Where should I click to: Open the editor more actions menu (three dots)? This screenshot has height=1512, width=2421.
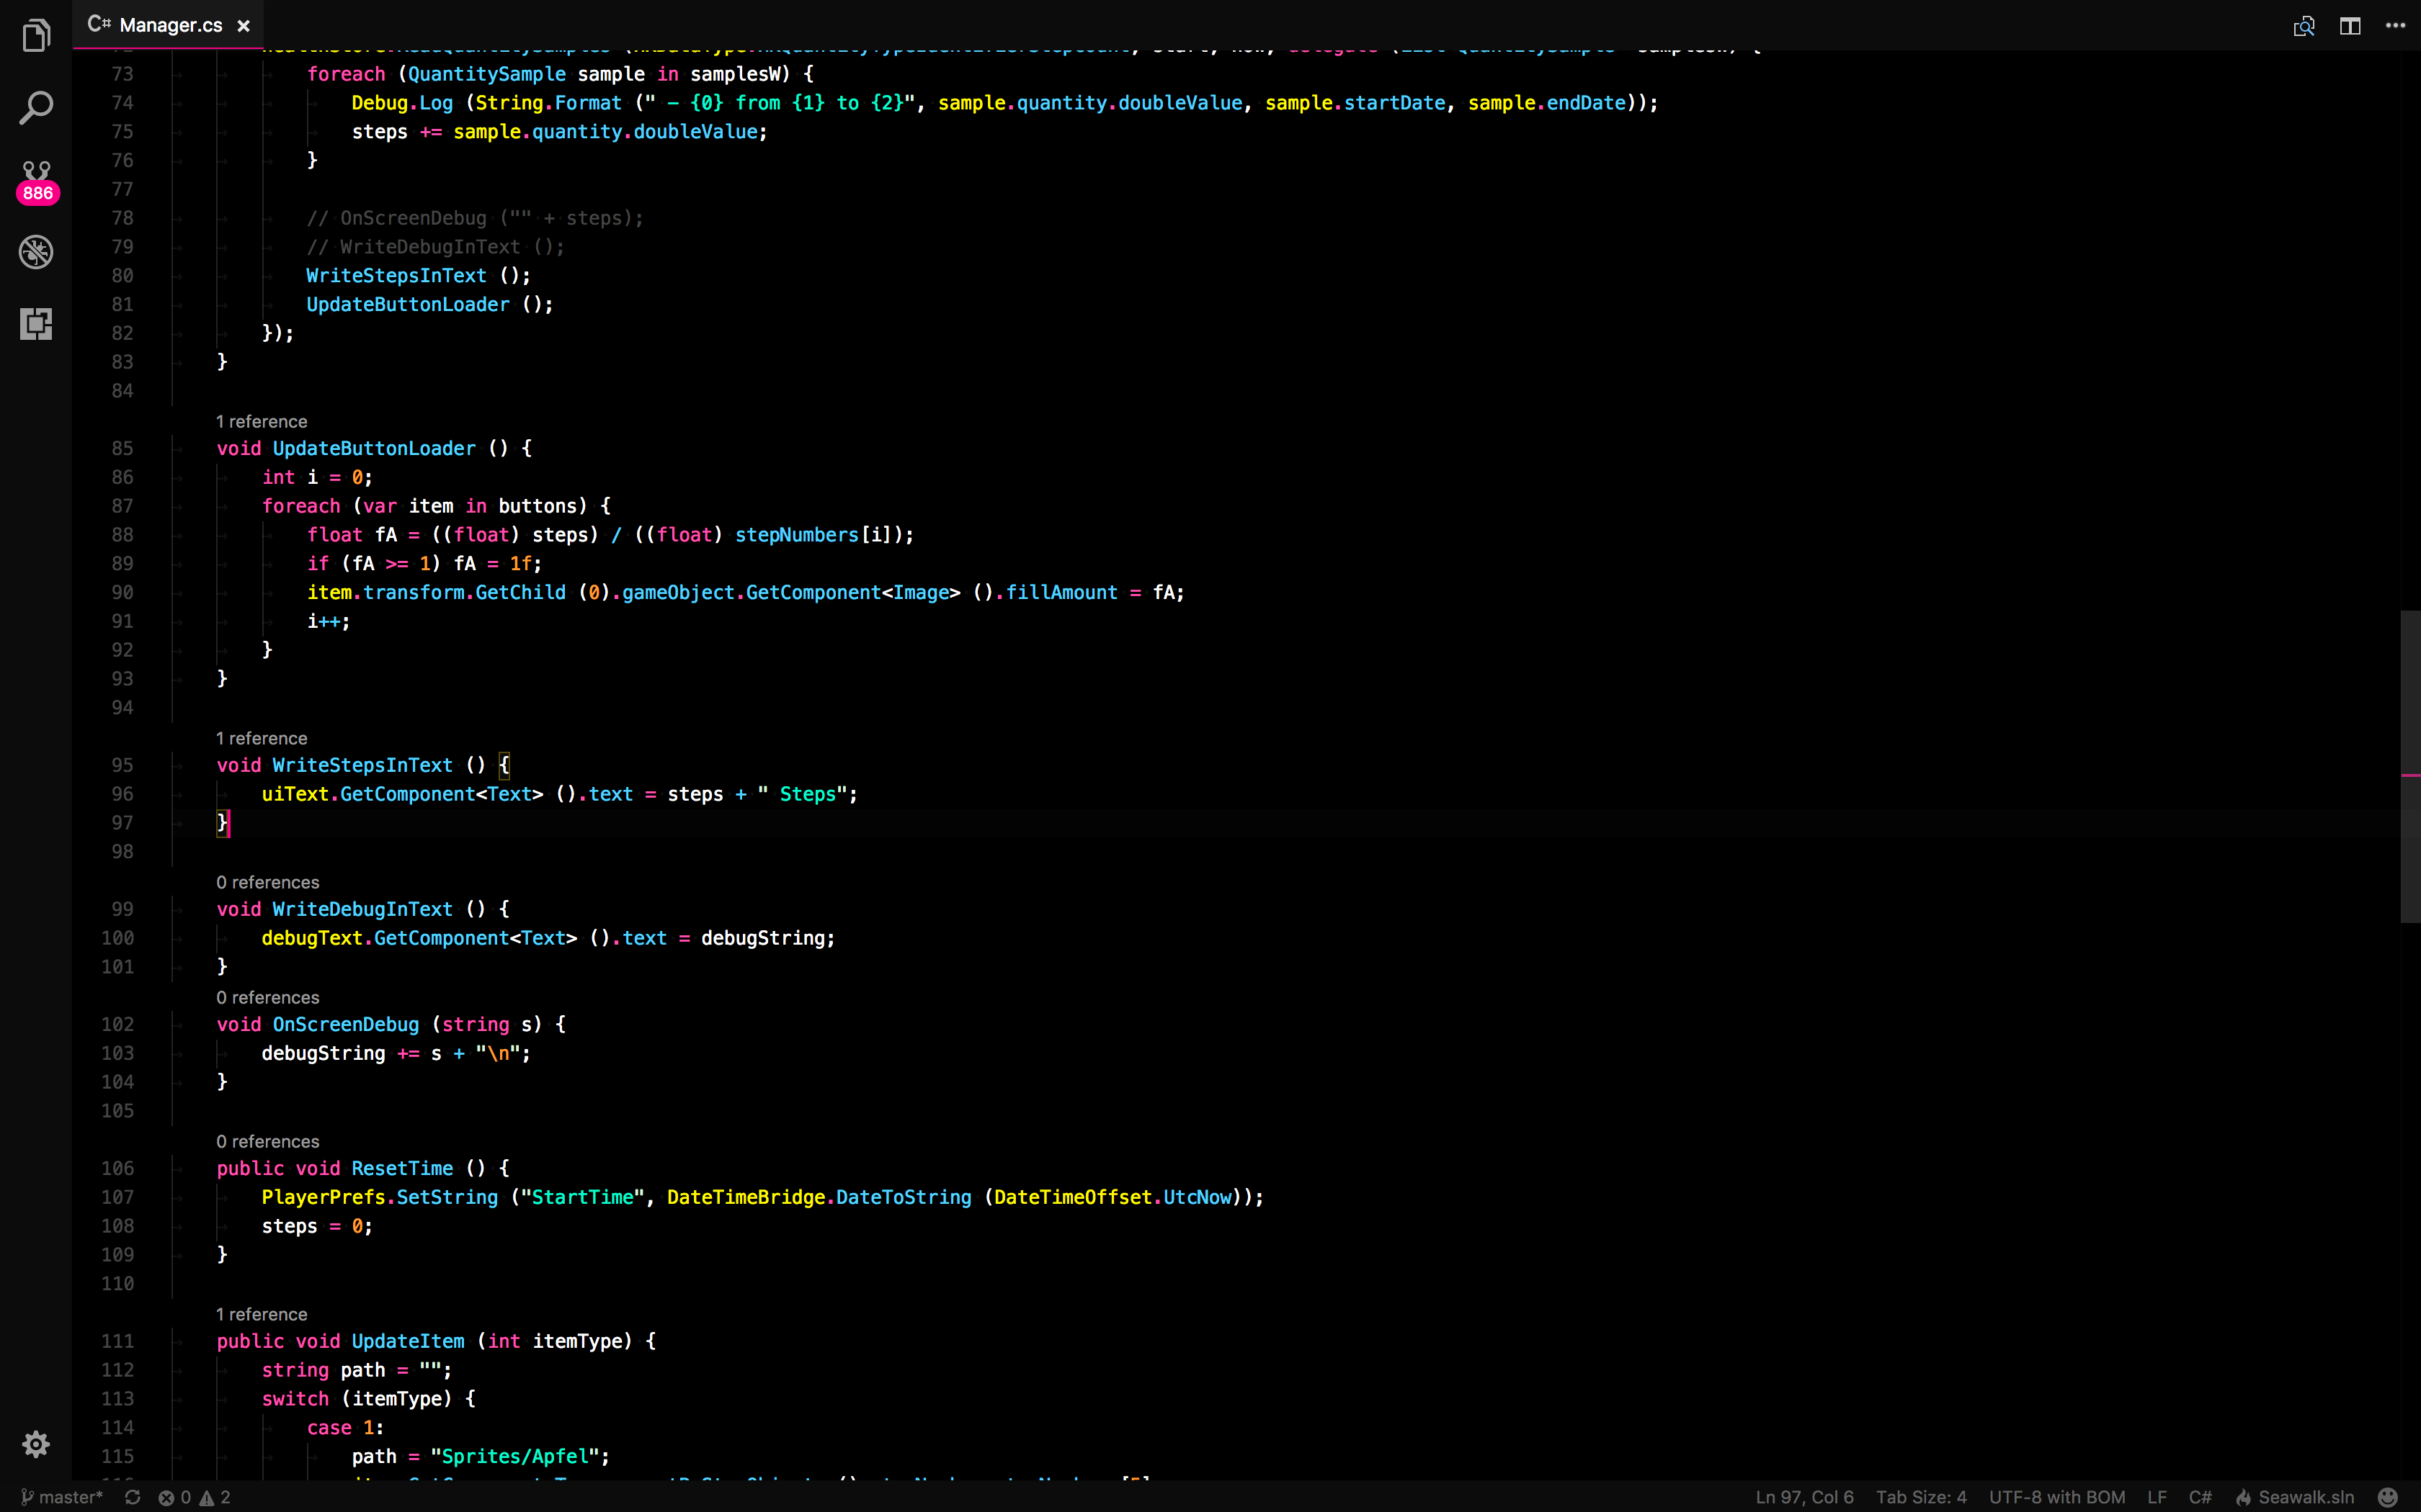click(x=2395, y=26)
